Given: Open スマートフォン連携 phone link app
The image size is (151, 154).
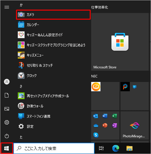Looking at the screenshot, I should pos(53,116).
